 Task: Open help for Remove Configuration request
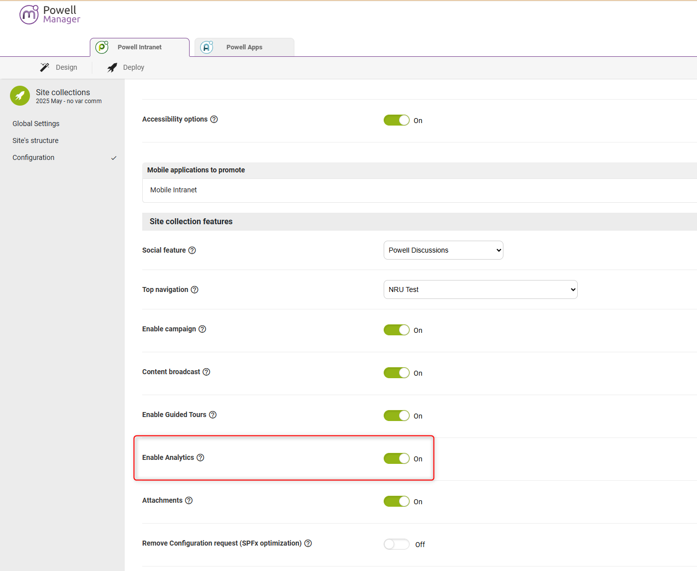click(x=308, y=543)
